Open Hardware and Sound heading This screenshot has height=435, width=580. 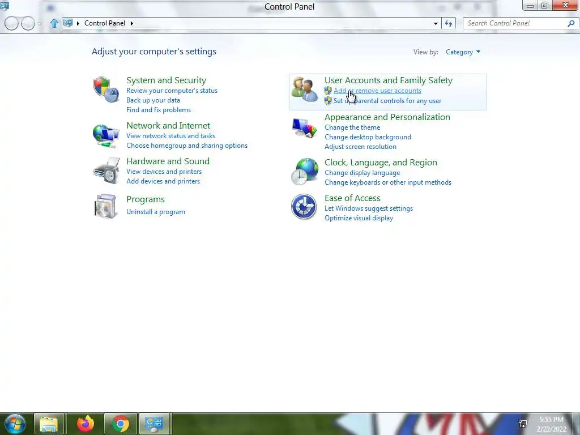tap(168, 161)
